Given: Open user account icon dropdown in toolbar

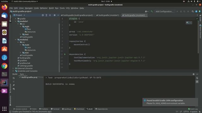Looking at the screenshot, I should click(x=146, y=11).
